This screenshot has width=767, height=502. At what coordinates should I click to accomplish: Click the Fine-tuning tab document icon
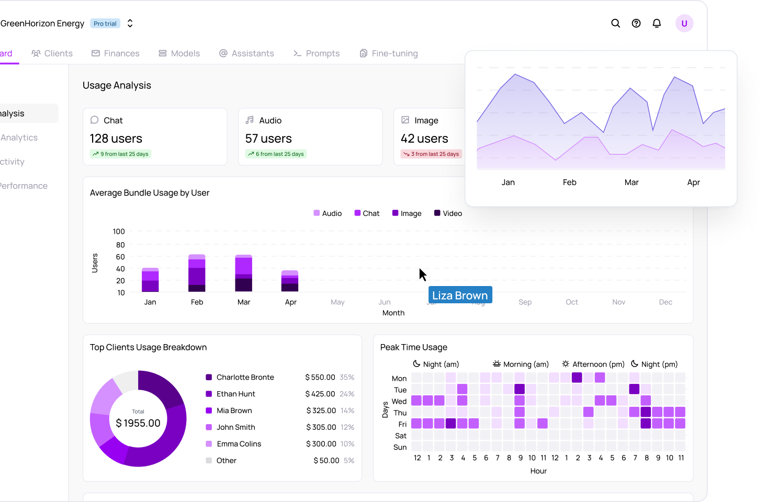point(364,53)
